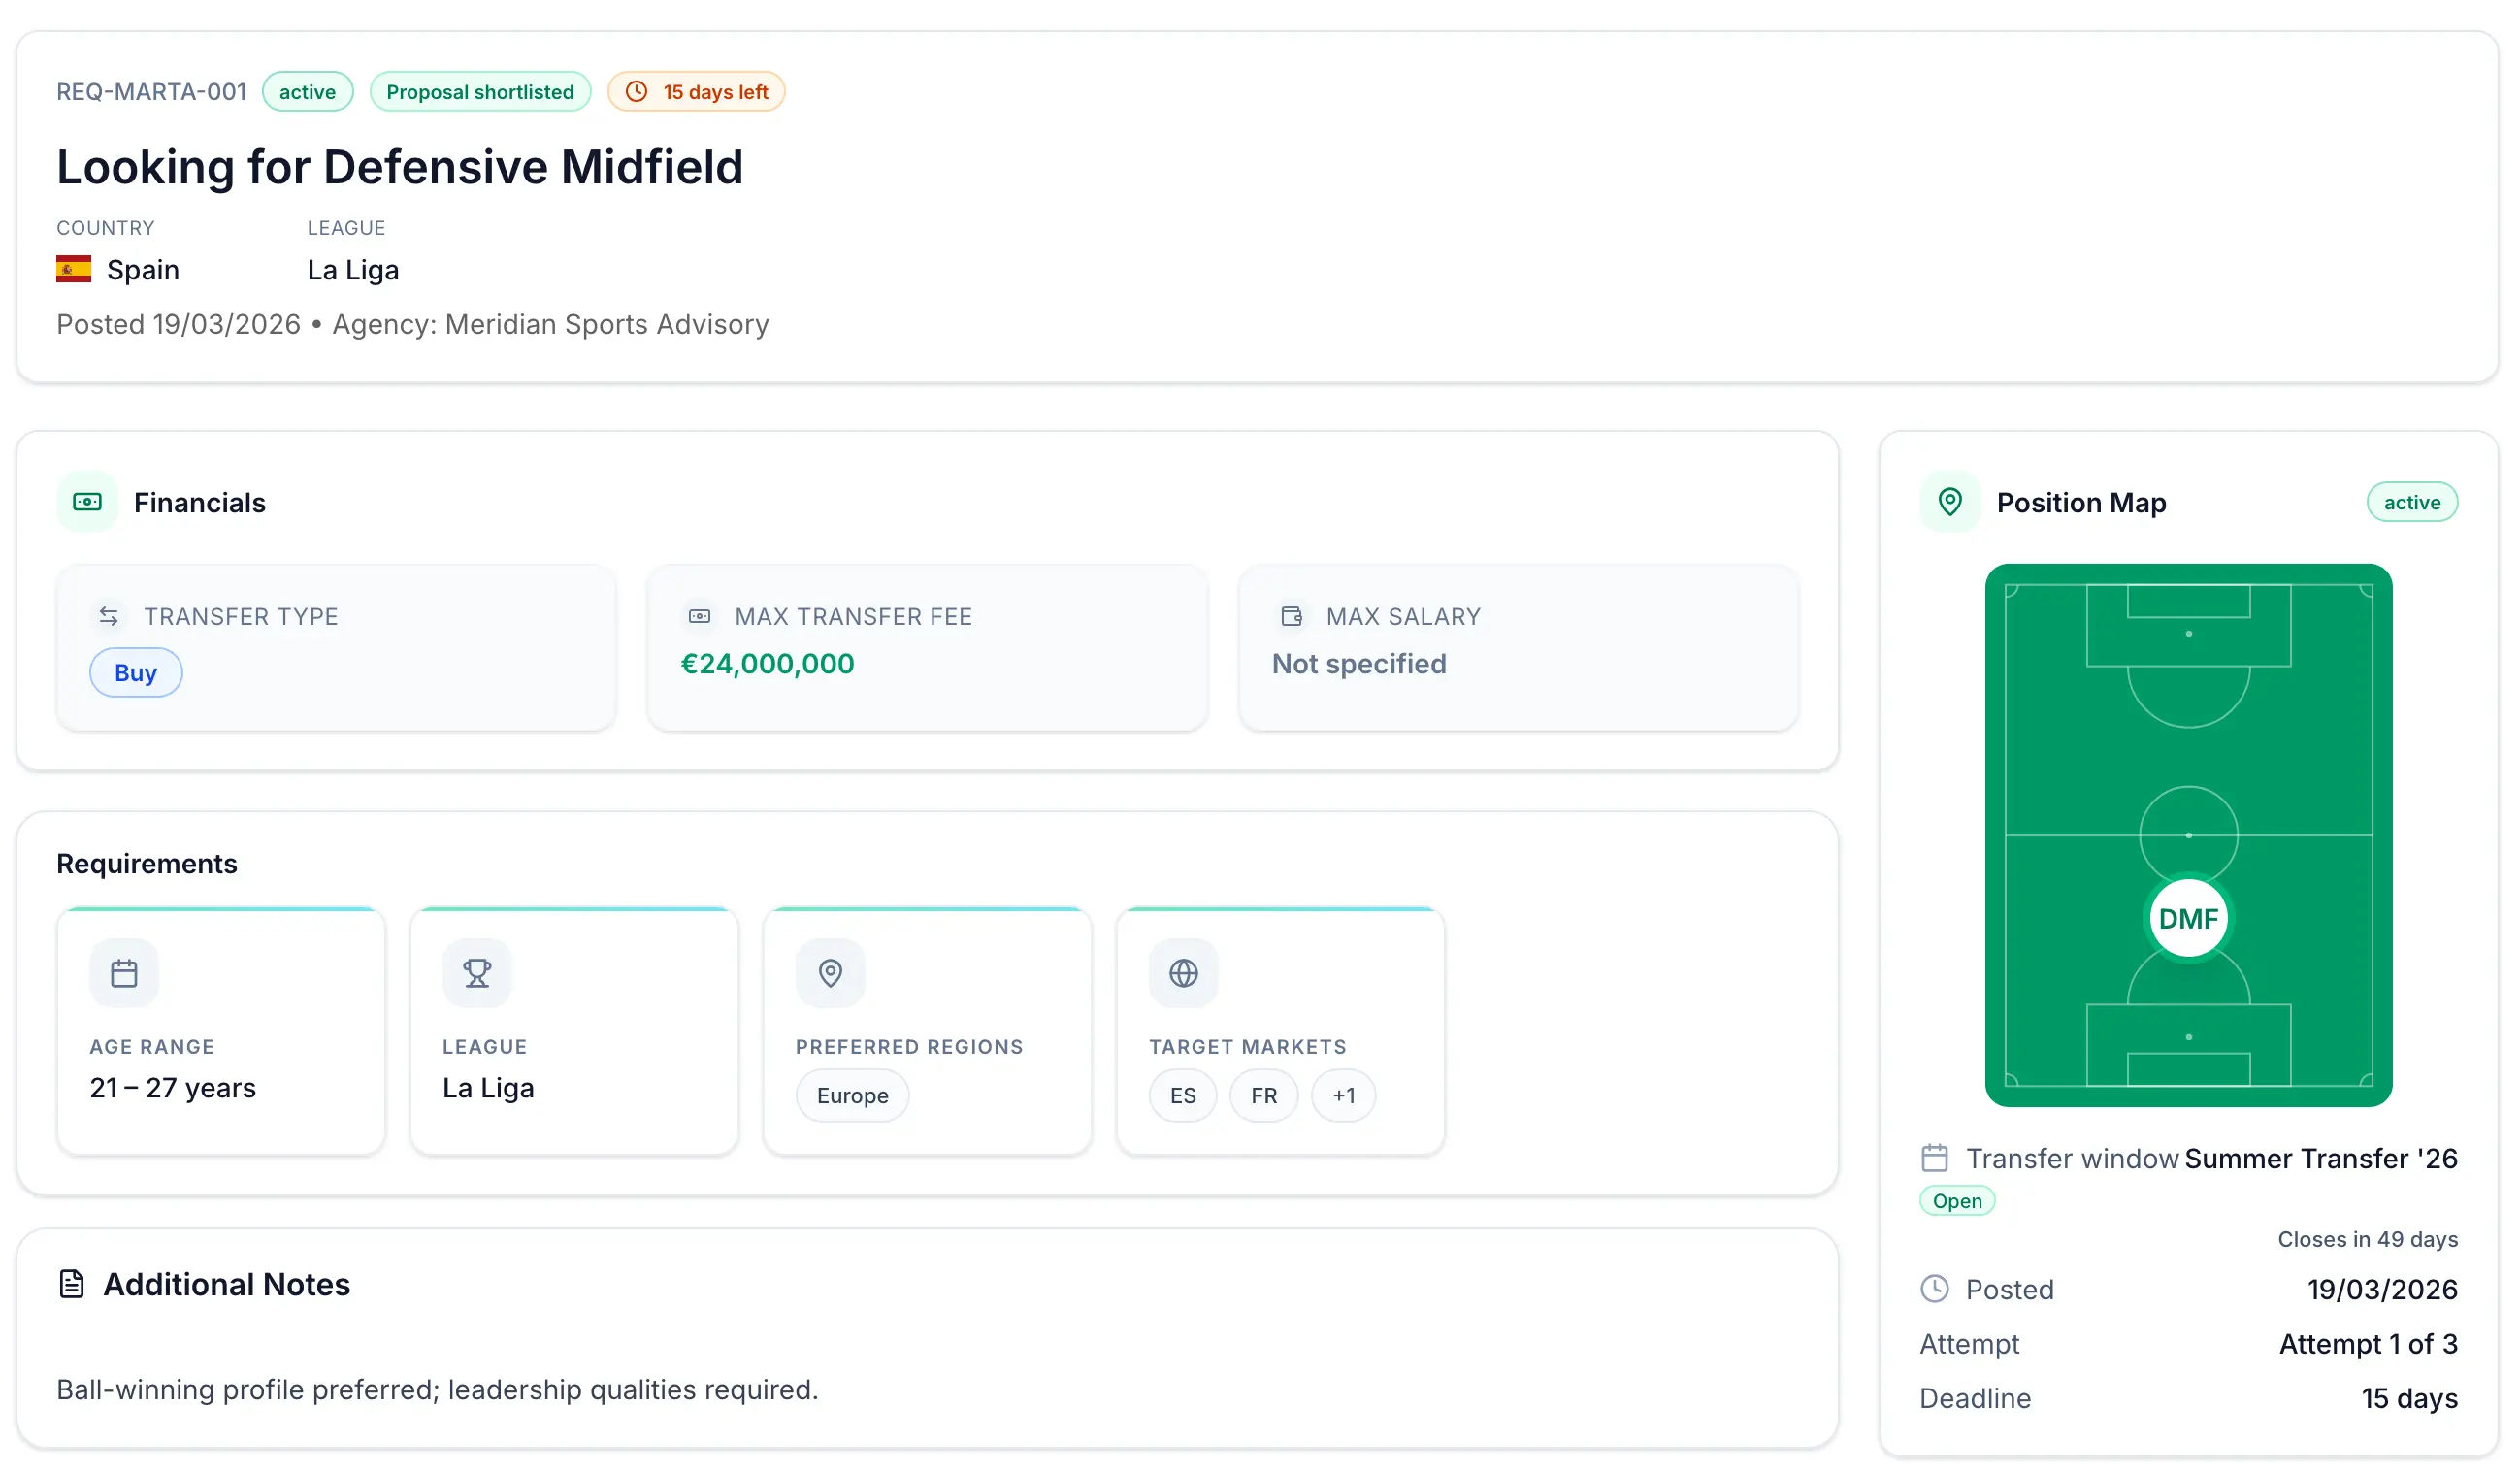
Task: Click the La Liga value in Requirements
Action: (x=488, y=1088)
